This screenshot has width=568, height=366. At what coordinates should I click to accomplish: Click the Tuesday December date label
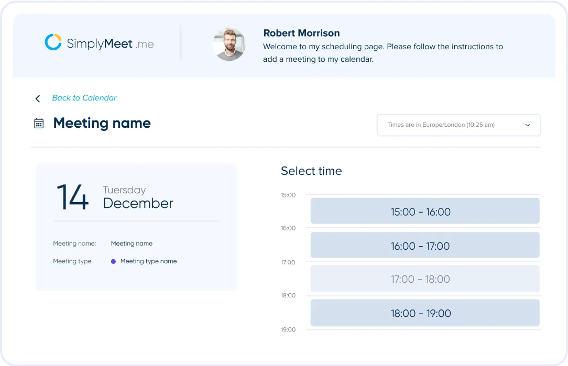[138, 197]
